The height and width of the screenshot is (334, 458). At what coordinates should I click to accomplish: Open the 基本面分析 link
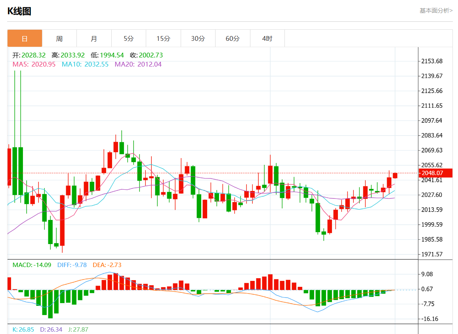click(436, 11)
